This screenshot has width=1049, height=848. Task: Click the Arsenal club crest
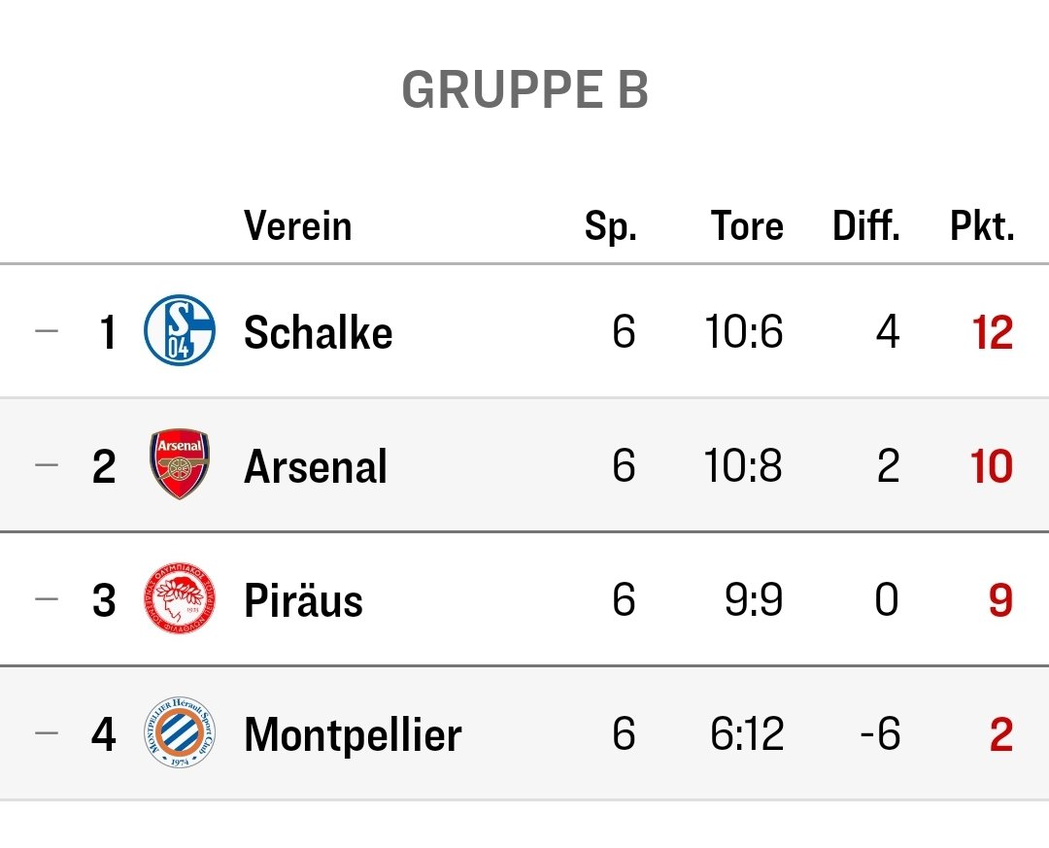coord(180,463)
